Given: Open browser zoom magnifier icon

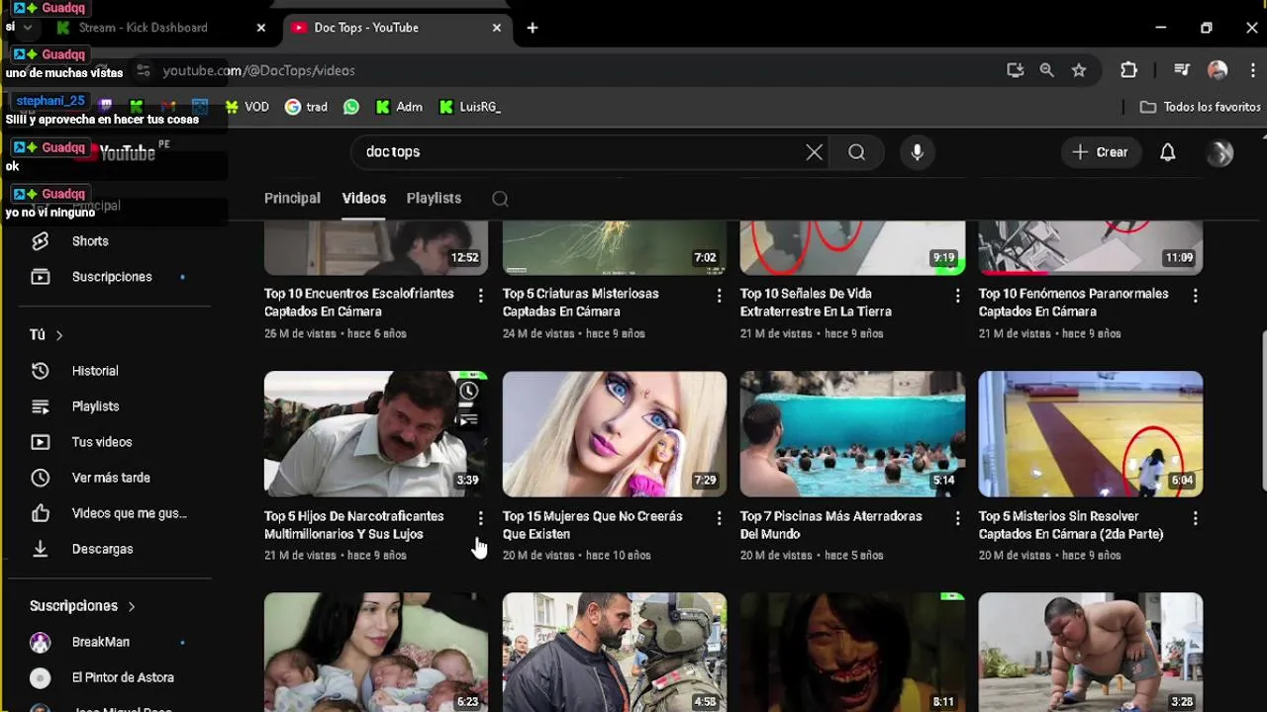Looking at the screenshot, I should (1046, 70).
